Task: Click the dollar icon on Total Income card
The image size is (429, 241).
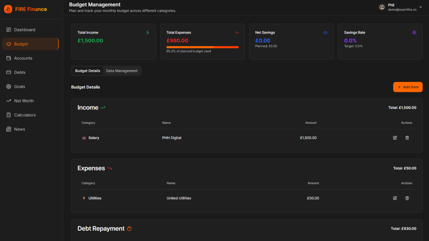Action: pos(147,32)
